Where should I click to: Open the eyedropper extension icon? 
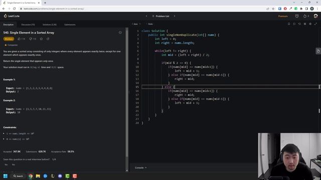click(x=290, y=8)
